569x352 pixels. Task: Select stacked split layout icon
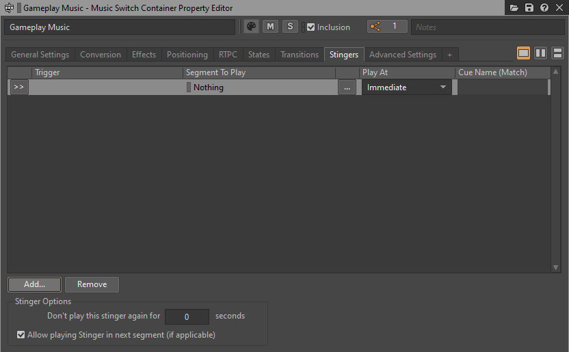[557, 53]
